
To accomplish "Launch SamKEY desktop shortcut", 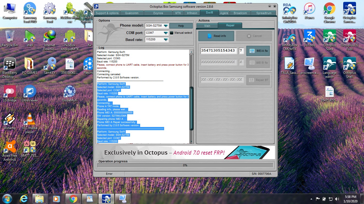I will point(50,66).
